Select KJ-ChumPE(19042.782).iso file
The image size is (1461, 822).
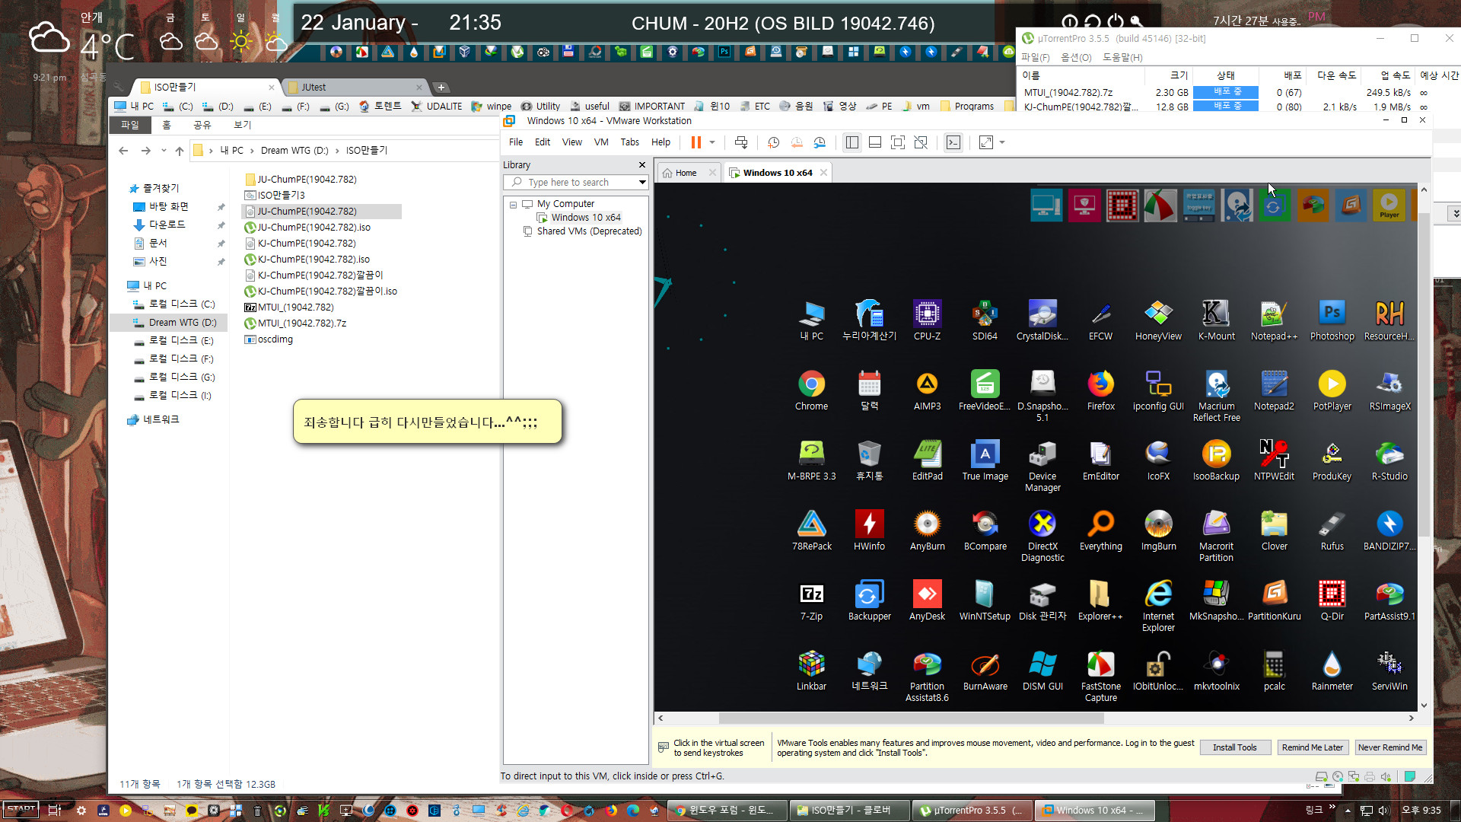(314, 260)
